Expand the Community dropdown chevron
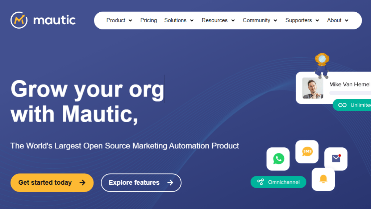371x209 pixels. [275, 21]
